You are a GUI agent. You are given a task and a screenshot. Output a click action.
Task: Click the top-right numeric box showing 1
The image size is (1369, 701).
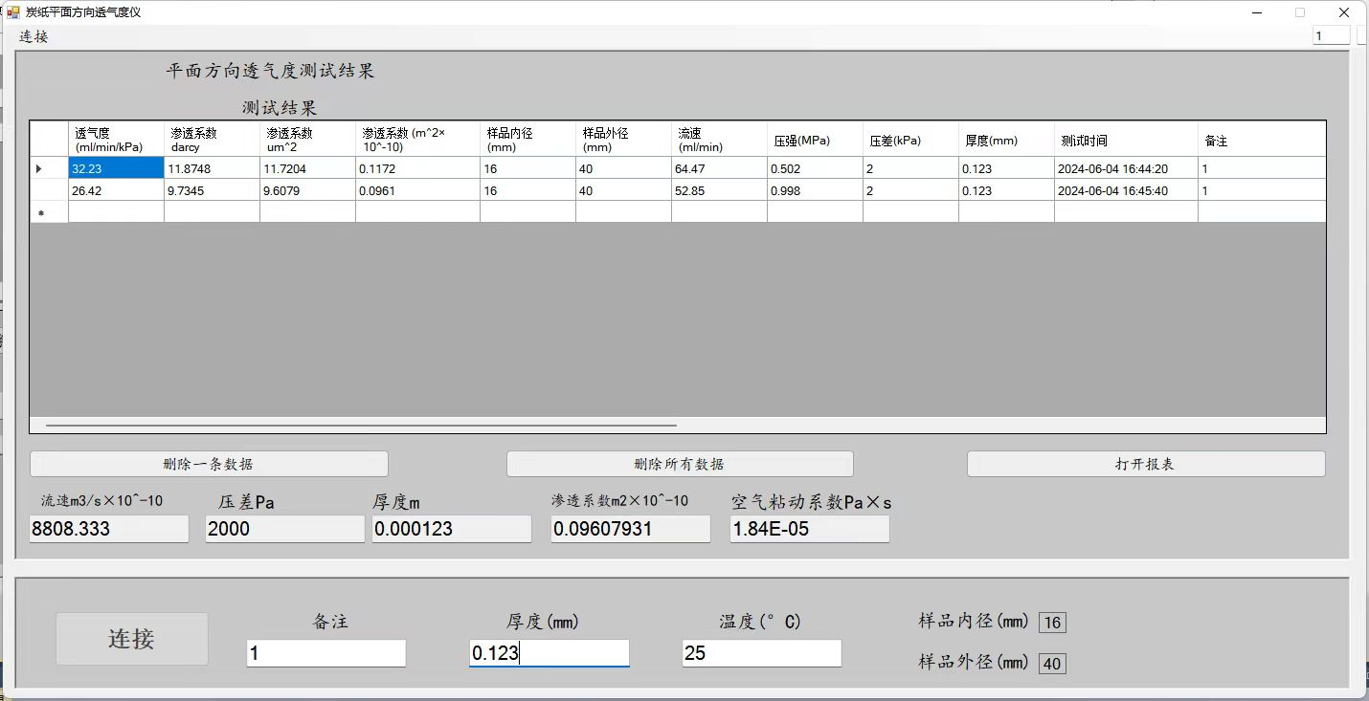1330,36
